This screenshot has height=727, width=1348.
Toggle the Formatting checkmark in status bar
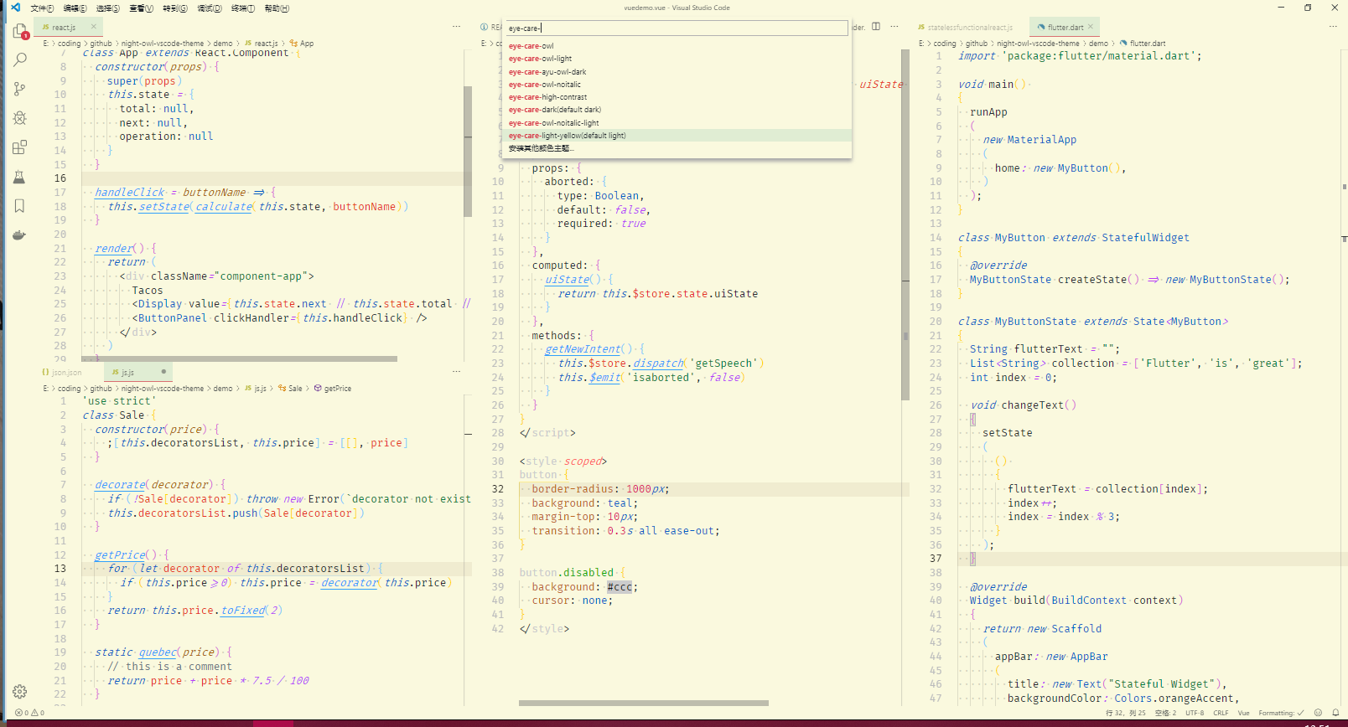(1280, 713)
